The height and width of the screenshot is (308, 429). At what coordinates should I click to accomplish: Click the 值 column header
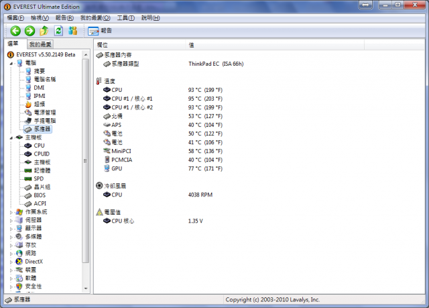point(275,45)
